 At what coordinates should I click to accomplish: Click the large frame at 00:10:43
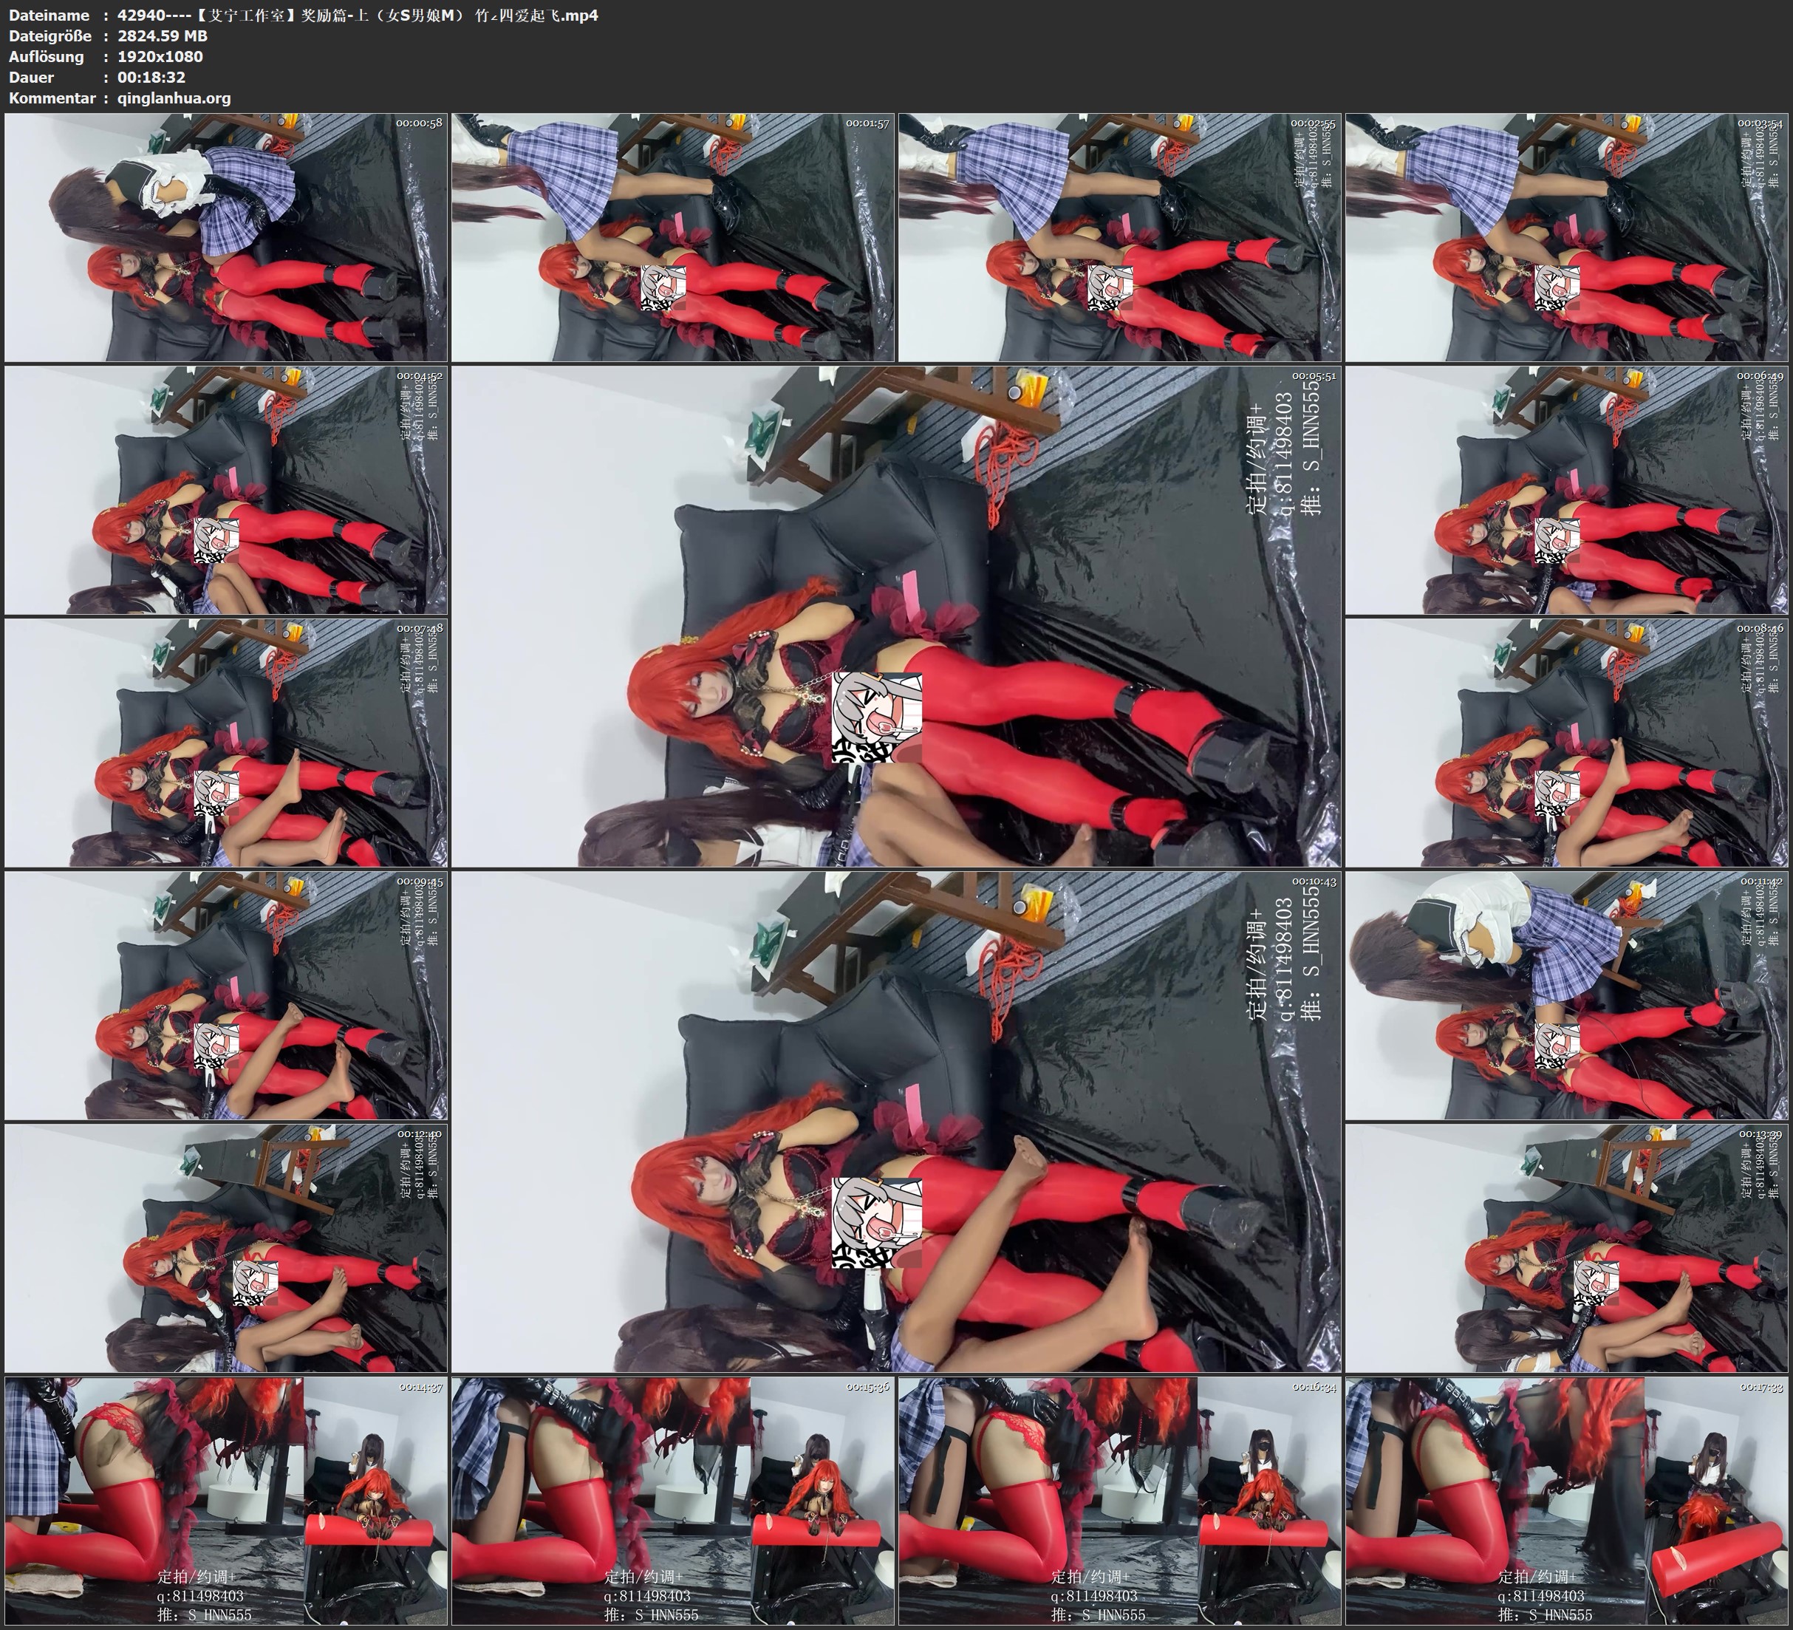(x=897, y=1122)
